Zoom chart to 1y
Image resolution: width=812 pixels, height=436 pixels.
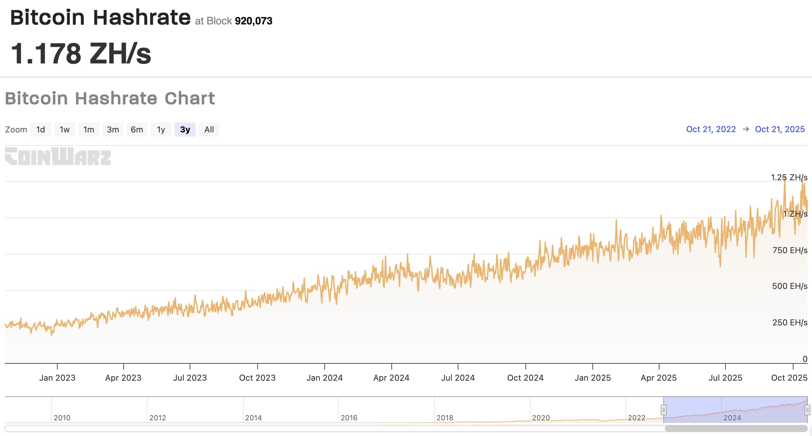[x=161, y=129]
